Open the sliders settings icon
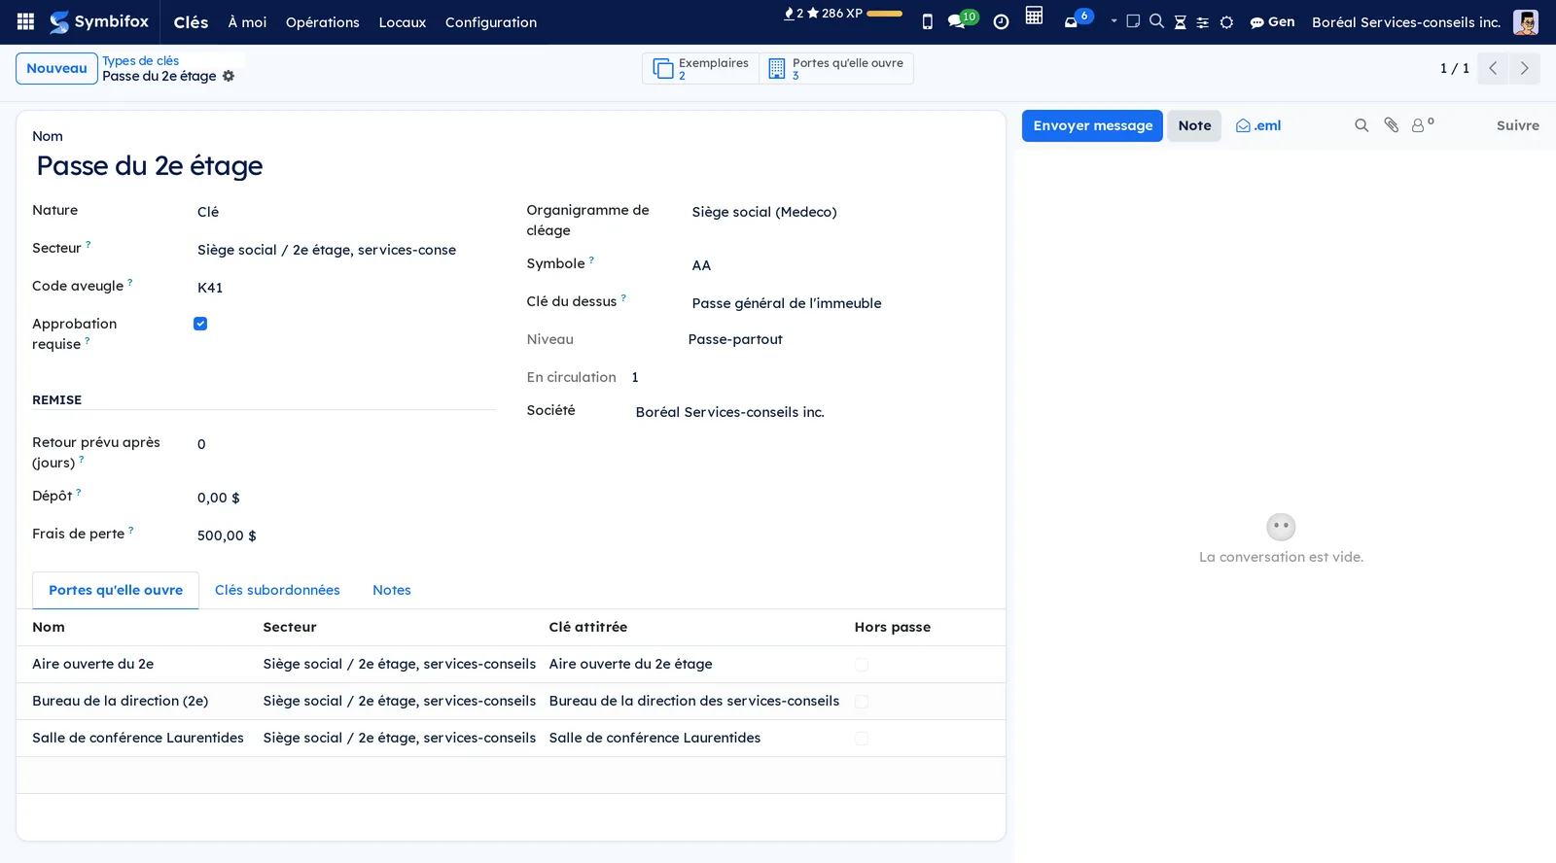Screen dimensions: 1556x863 tap(1203, 22)
